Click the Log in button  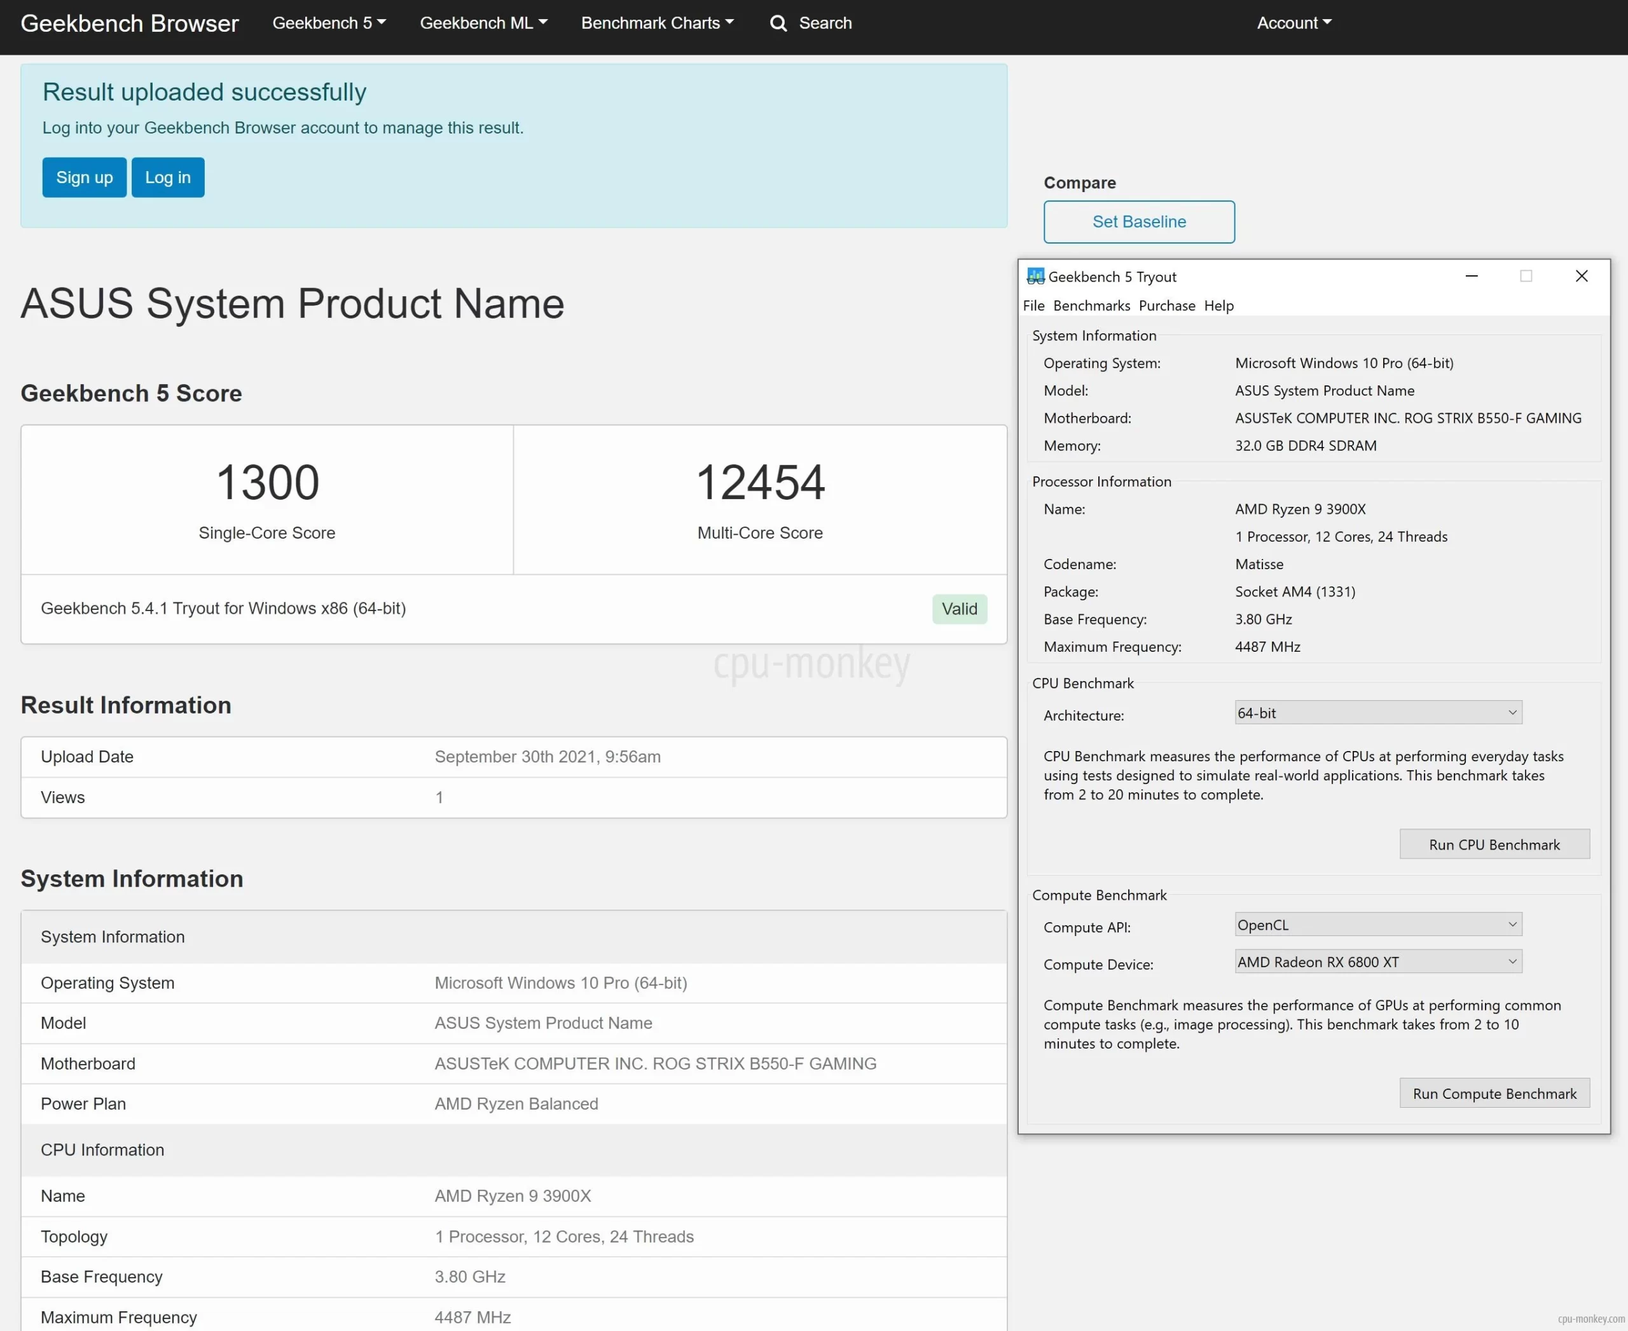click(168, 177)
